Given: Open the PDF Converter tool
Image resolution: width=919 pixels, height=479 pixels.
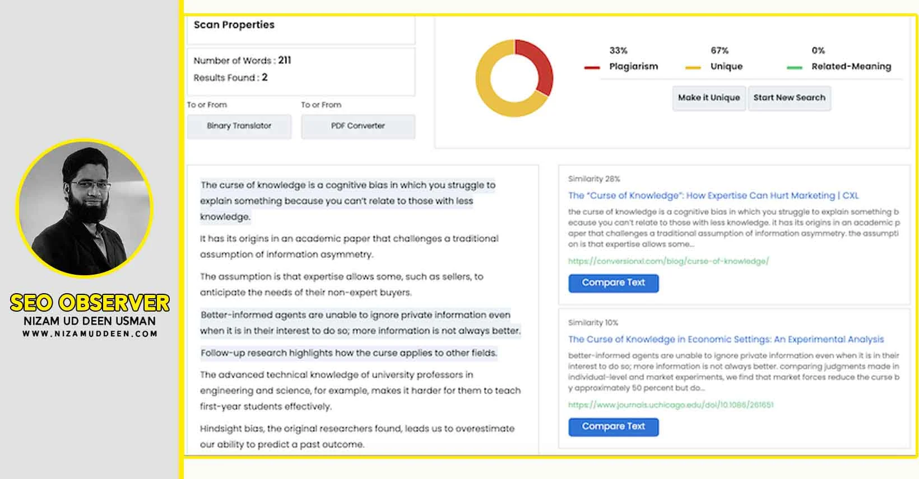Looking at the screenshot, I should [358, 126].
